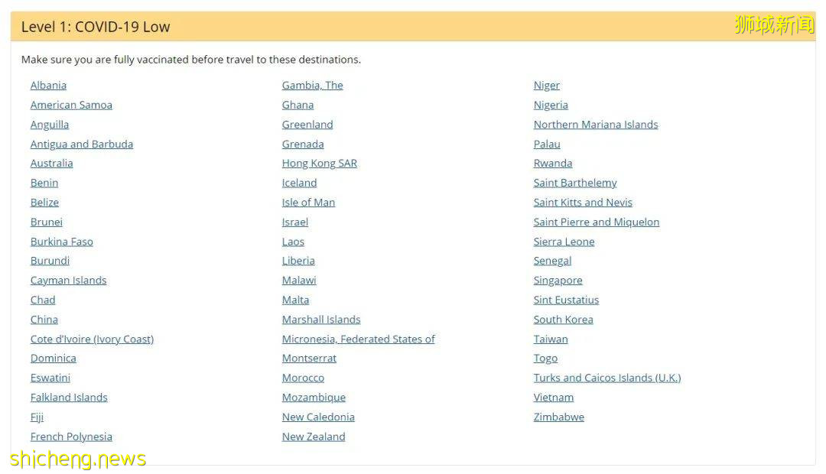This screenshot has height=474, width=826.
Task: Open Saint Kitts and Nevis link
Action: click(583, 202)
